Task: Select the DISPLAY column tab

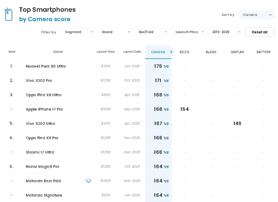Action: coord(237,52)
